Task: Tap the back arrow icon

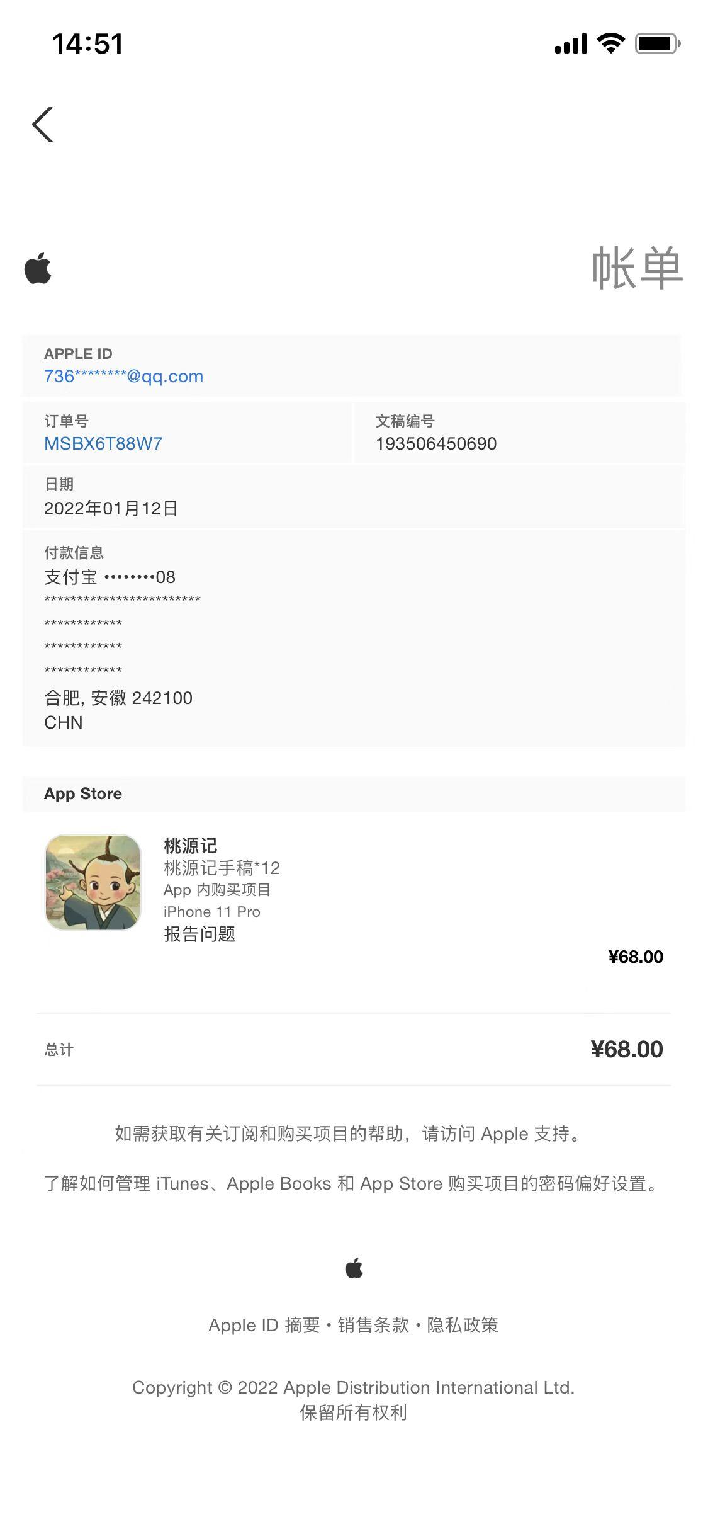Action: (43, 125)
